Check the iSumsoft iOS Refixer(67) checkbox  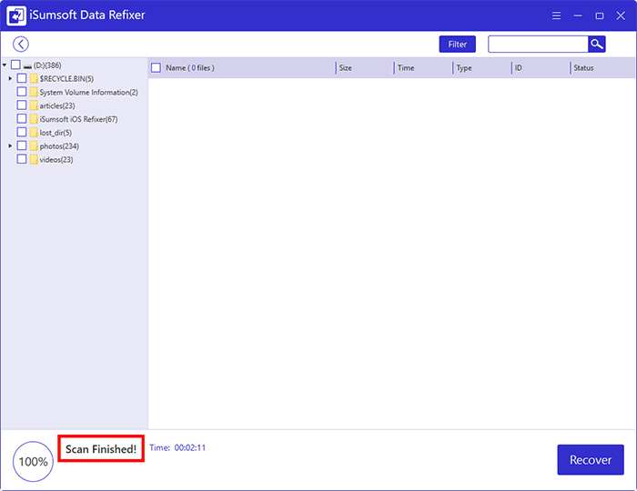22,118
